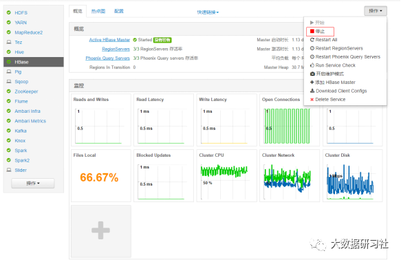Click the started check icon beside Active HBase Master
The height and width of the screenshot is (262, 401).
pos(135,40)
